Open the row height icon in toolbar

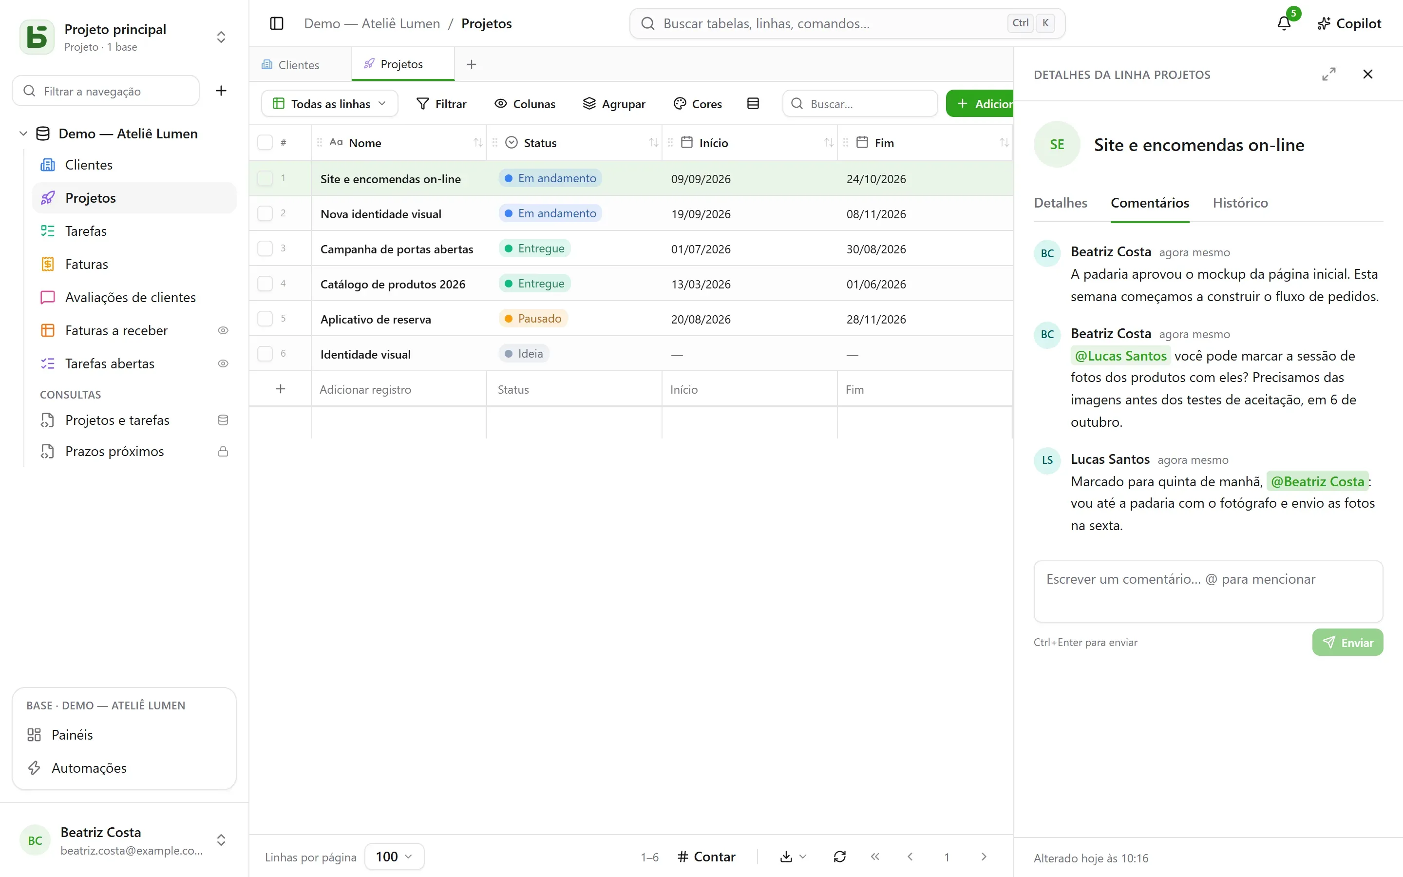click(x=753, y=103)
